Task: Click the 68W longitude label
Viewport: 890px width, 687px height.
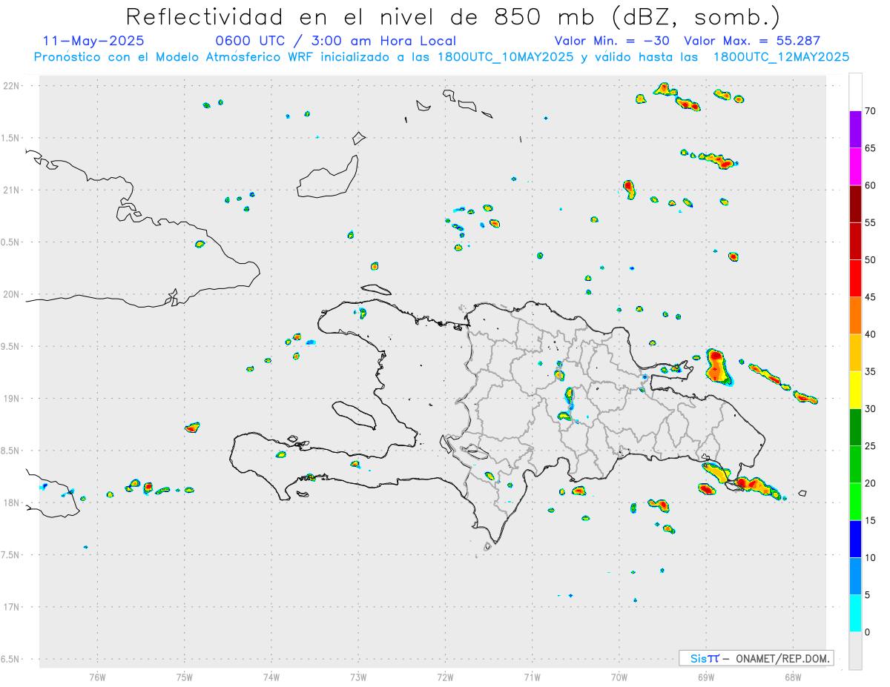Action: [793, 677]
